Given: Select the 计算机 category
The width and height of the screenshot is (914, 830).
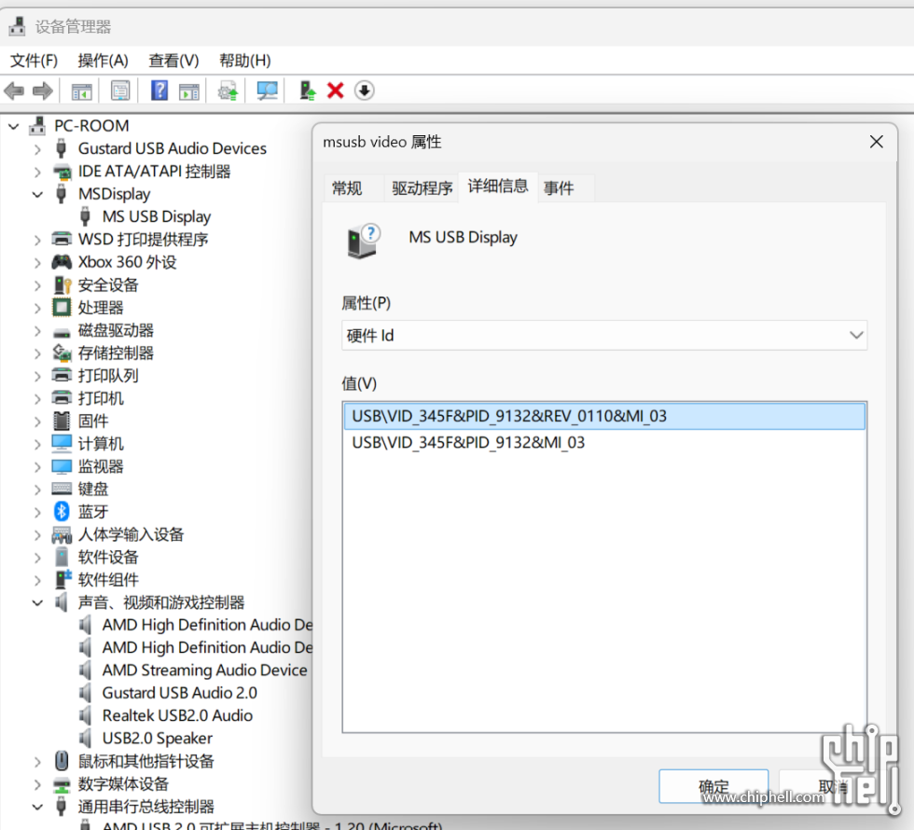Looking at the screenshot, I should coord(101,444).
